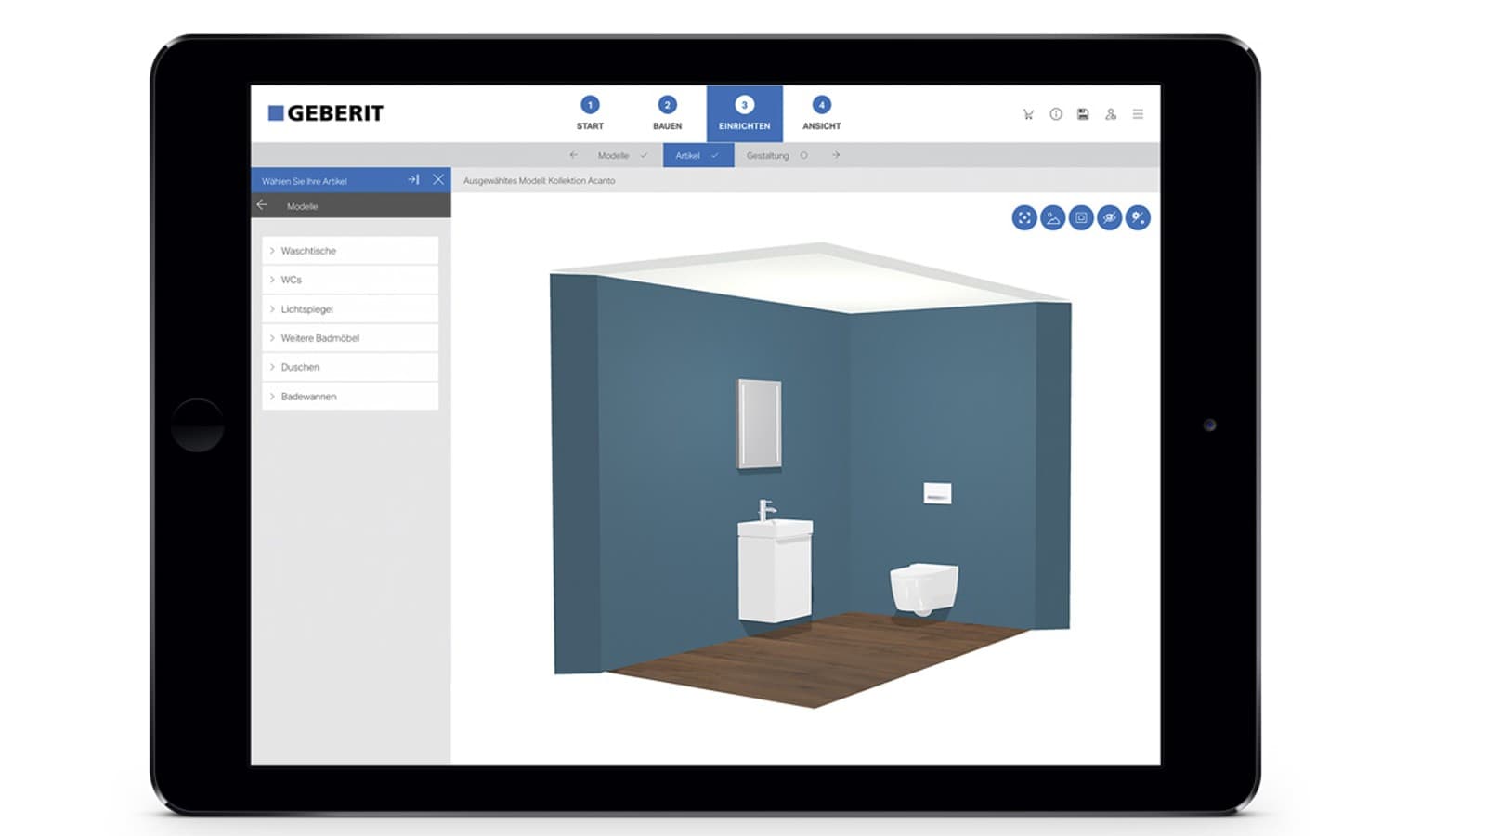Click the landscape image view icon
Image resolution: width=1486 pixels, height=836 pixels.
[x=1052, y=218]
